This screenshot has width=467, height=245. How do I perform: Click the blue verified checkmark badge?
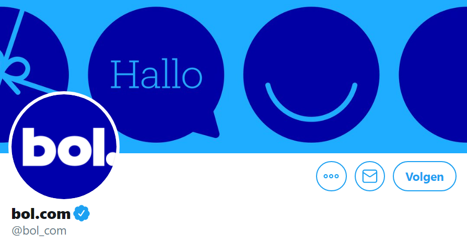pos(81,213)
